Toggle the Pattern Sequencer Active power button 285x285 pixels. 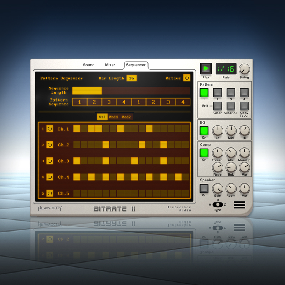[187, 78]
